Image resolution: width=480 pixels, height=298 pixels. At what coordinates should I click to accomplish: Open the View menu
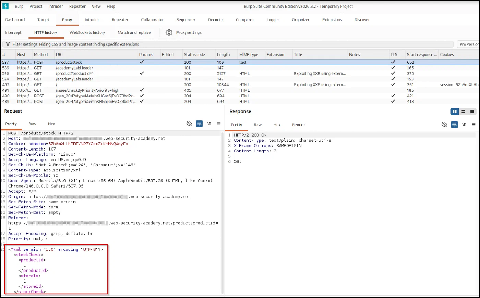point(96,6)
